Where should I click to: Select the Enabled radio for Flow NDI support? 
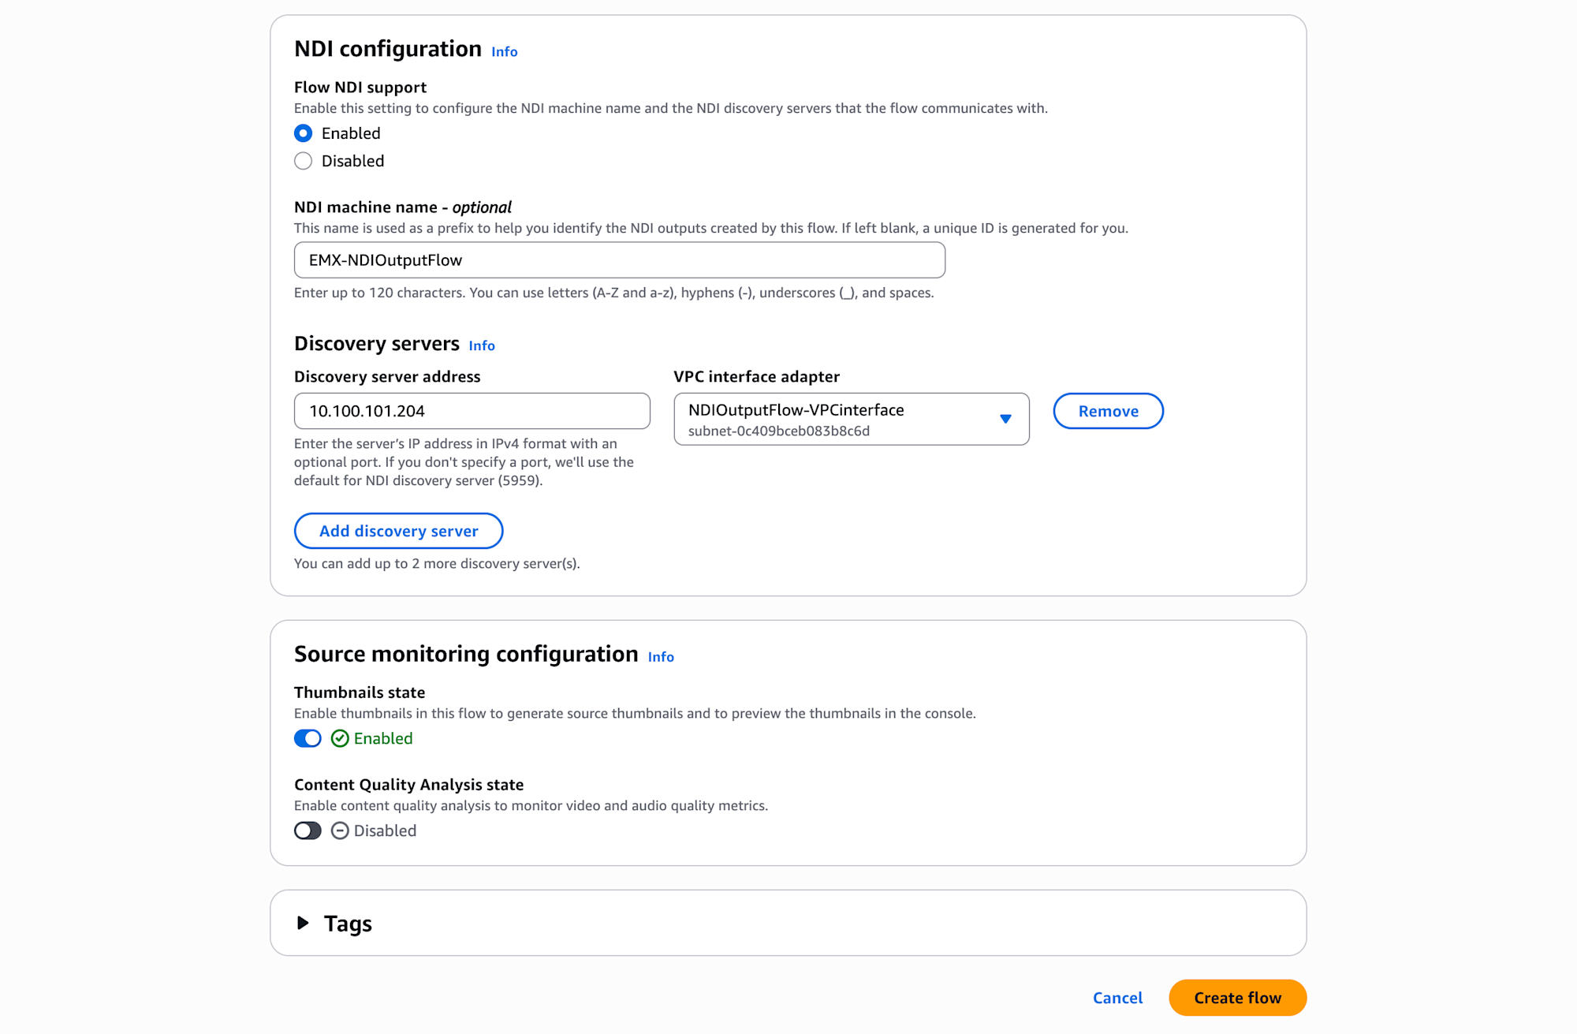click(304, 133)
